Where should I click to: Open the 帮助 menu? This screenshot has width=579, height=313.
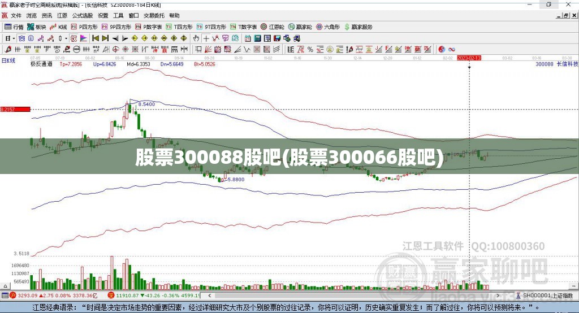174,15
